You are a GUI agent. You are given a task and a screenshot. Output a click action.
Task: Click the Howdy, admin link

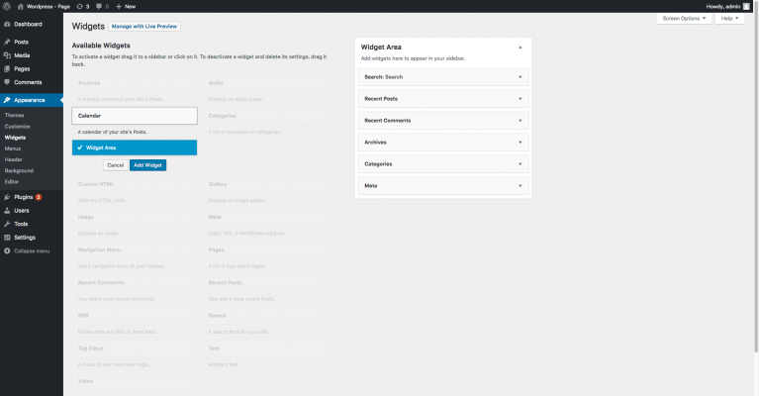723,6
